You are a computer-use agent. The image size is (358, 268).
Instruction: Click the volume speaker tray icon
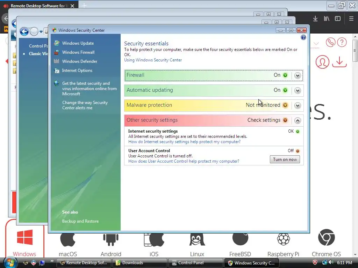coord(331,262)
